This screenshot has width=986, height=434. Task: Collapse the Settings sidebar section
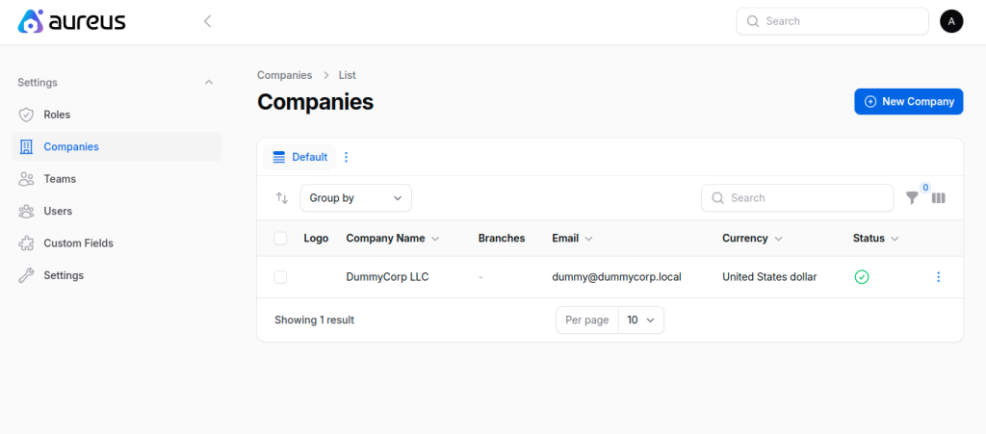coord(209,83)
